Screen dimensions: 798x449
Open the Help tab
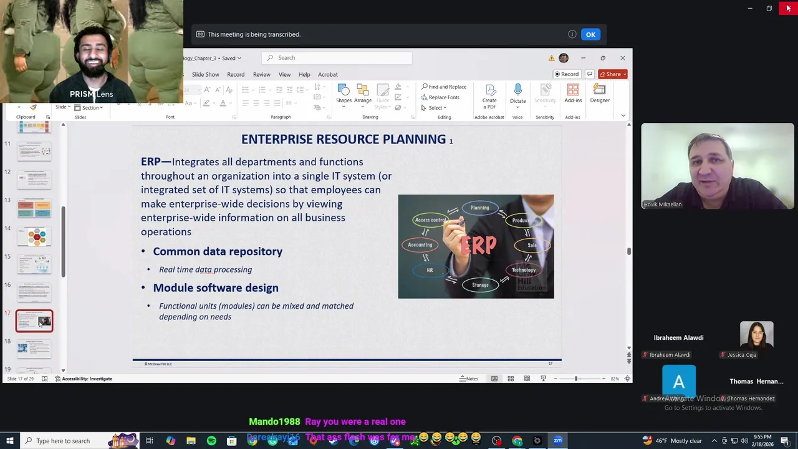tap(304, 74)
